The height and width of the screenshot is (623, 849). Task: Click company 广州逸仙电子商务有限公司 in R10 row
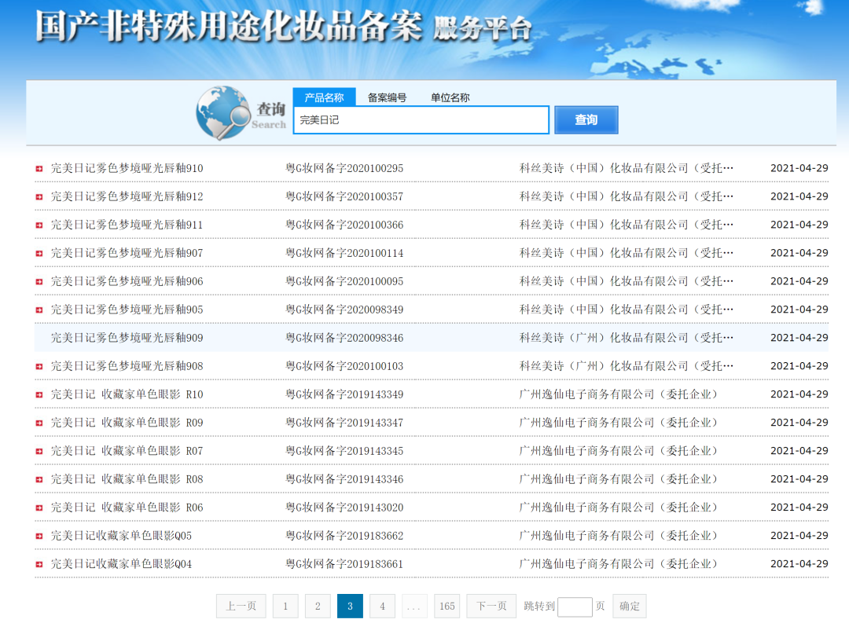[619, 394]
